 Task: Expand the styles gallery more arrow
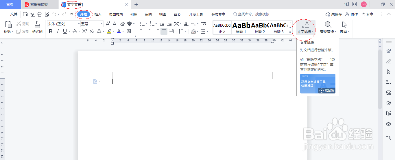[290, 32]
